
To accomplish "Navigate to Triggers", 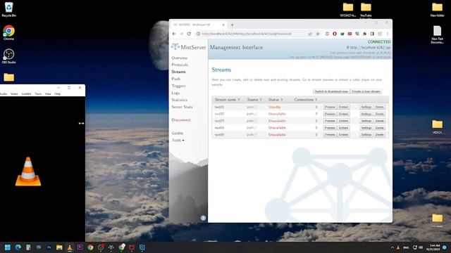I will (x=178, y=86).
